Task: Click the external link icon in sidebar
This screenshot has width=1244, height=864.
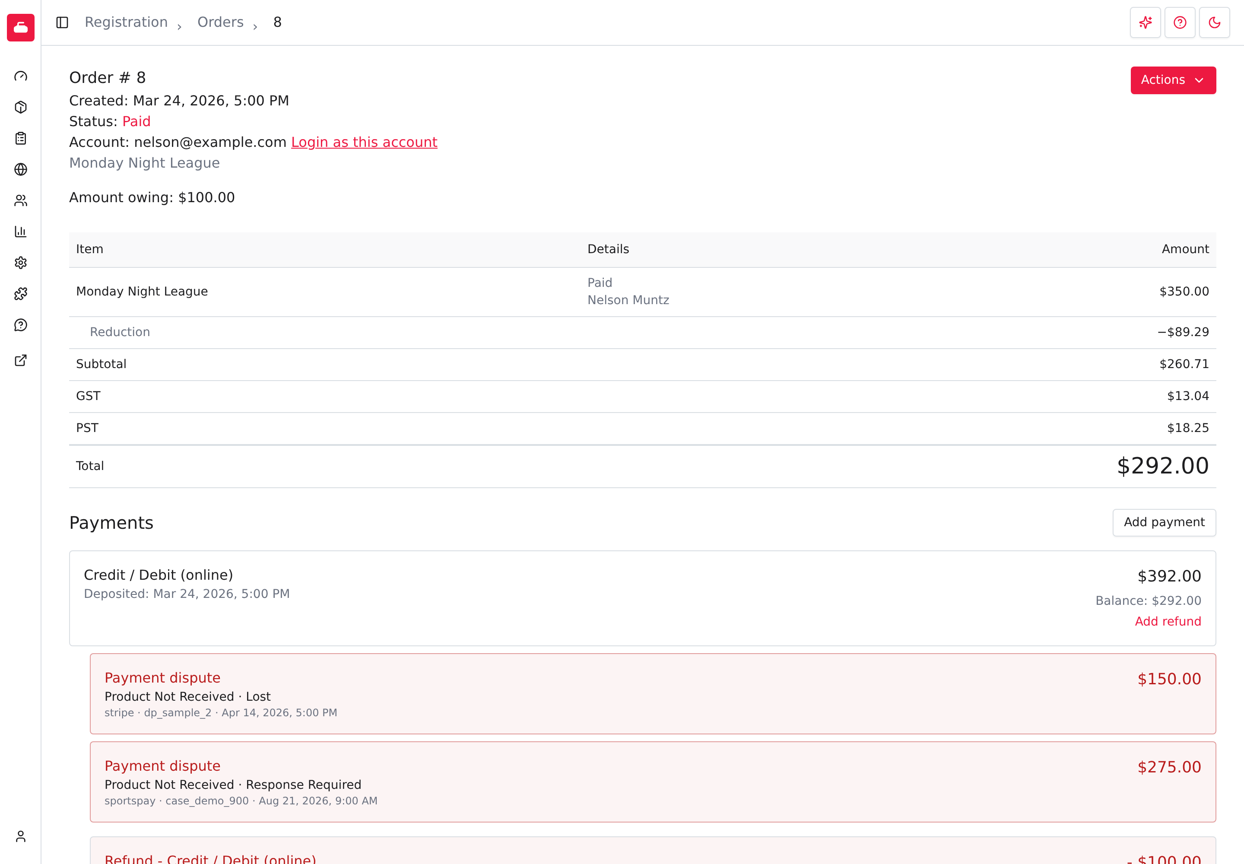Action: point(21,361)
